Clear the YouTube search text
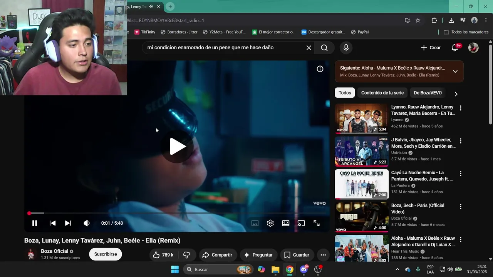The image size is (493, 277). pos(309,48)
